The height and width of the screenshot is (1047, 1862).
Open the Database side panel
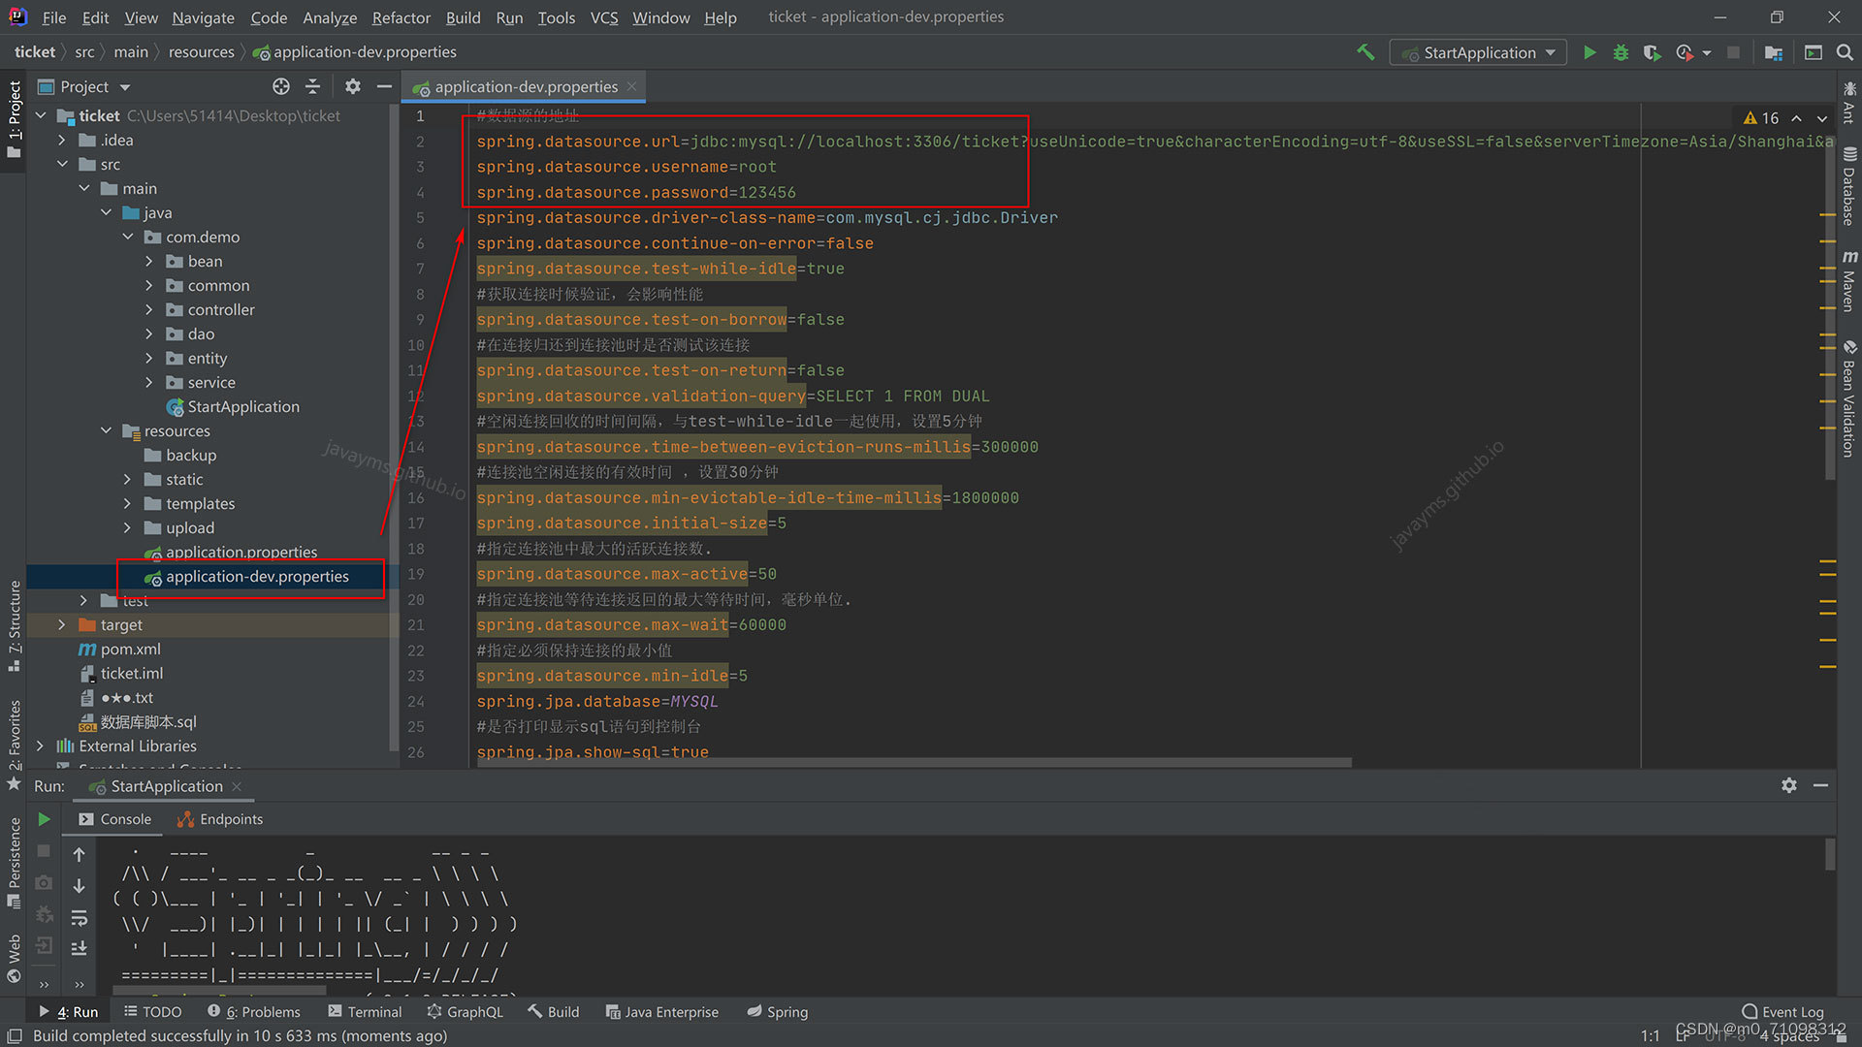pyautogui.click(x=1849, y=186)
